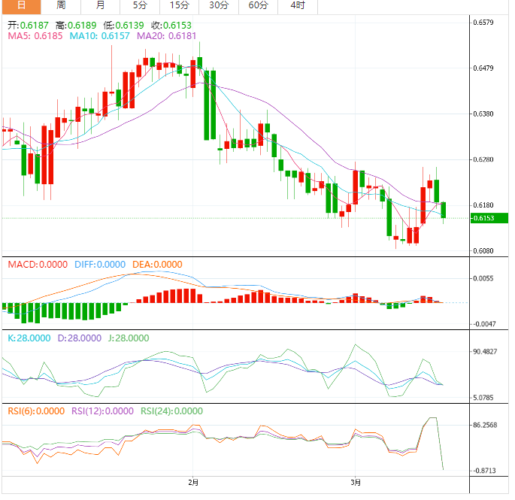Click the 3月 marker on time axis
Image resolution: width=515 pixels, height=500 pixels.
355,482
